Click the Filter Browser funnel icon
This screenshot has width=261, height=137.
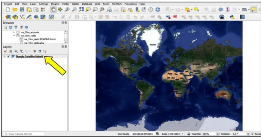point(16,27)
